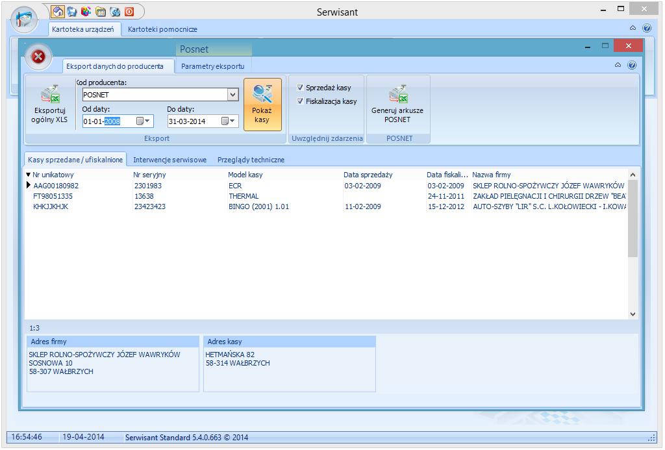Viewport: 665px width, 450px height.
Task: Click Pokaż kasy button
Action: (x=262, y=105)
